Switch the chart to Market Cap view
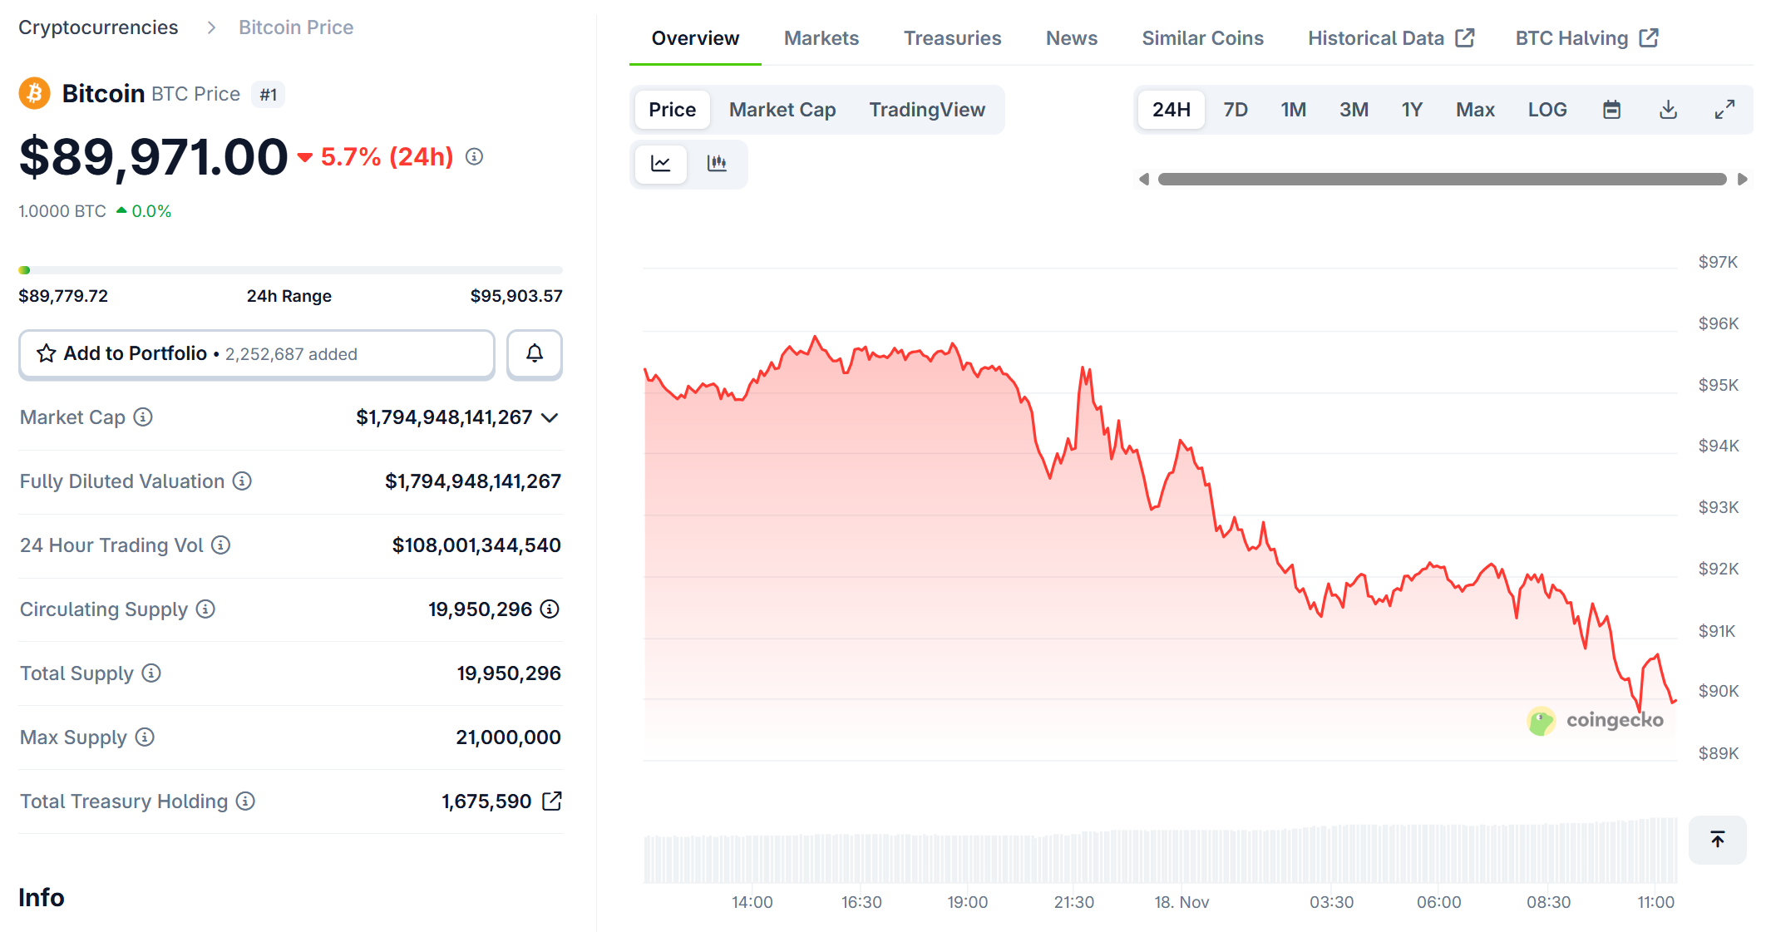The height and width of the screenshot is (932, 1766). coord(782,109)
